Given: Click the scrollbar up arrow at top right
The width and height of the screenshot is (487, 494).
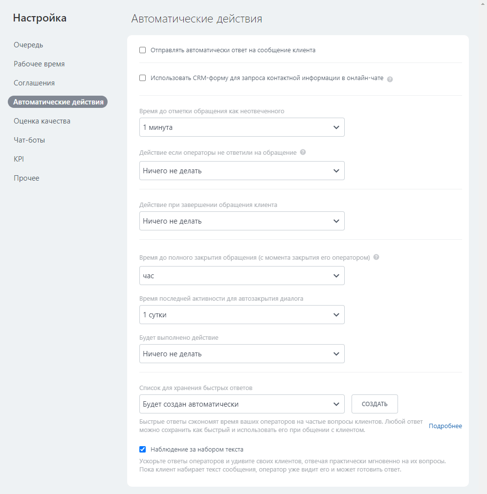Looking at the screenshot, I should (x=483, y=3).
